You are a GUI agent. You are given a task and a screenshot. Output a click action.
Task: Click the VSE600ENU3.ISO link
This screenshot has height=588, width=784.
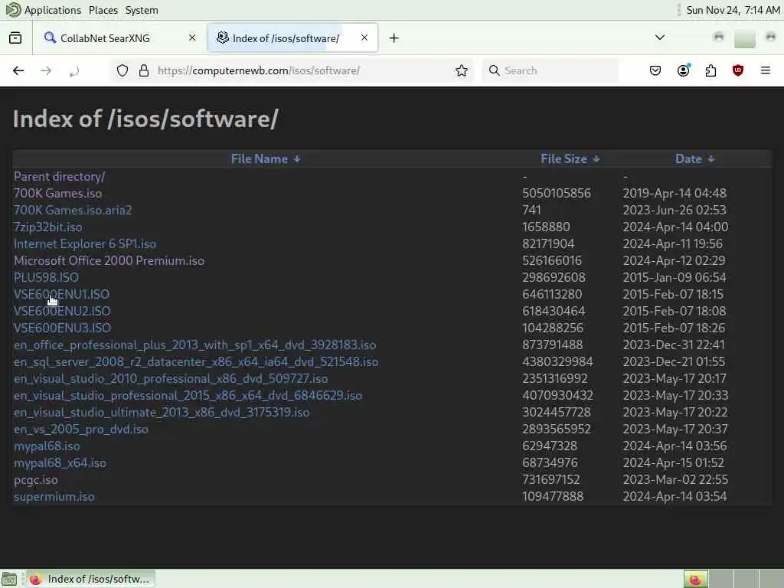pos(62,328)
